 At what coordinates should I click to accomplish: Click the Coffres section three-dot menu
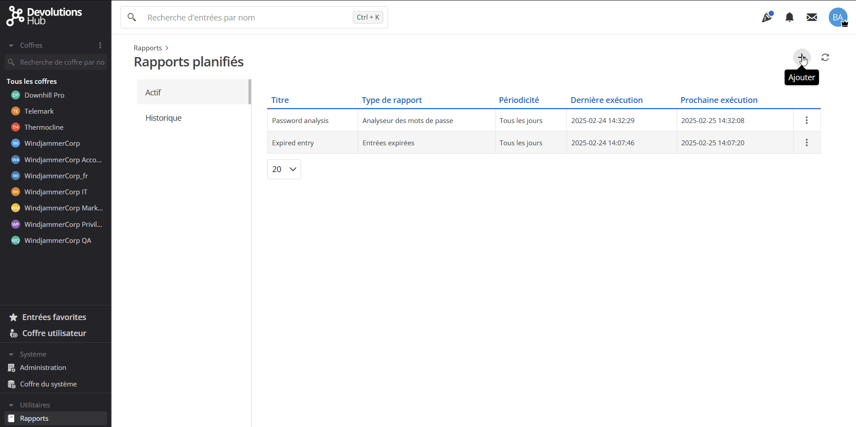(100, 45)
